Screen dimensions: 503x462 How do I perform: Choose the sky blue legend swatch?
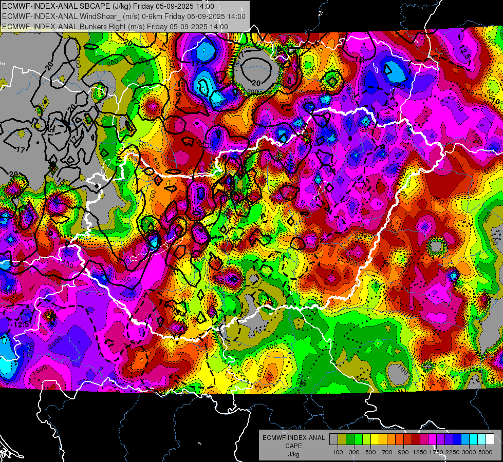coord(465,439)
